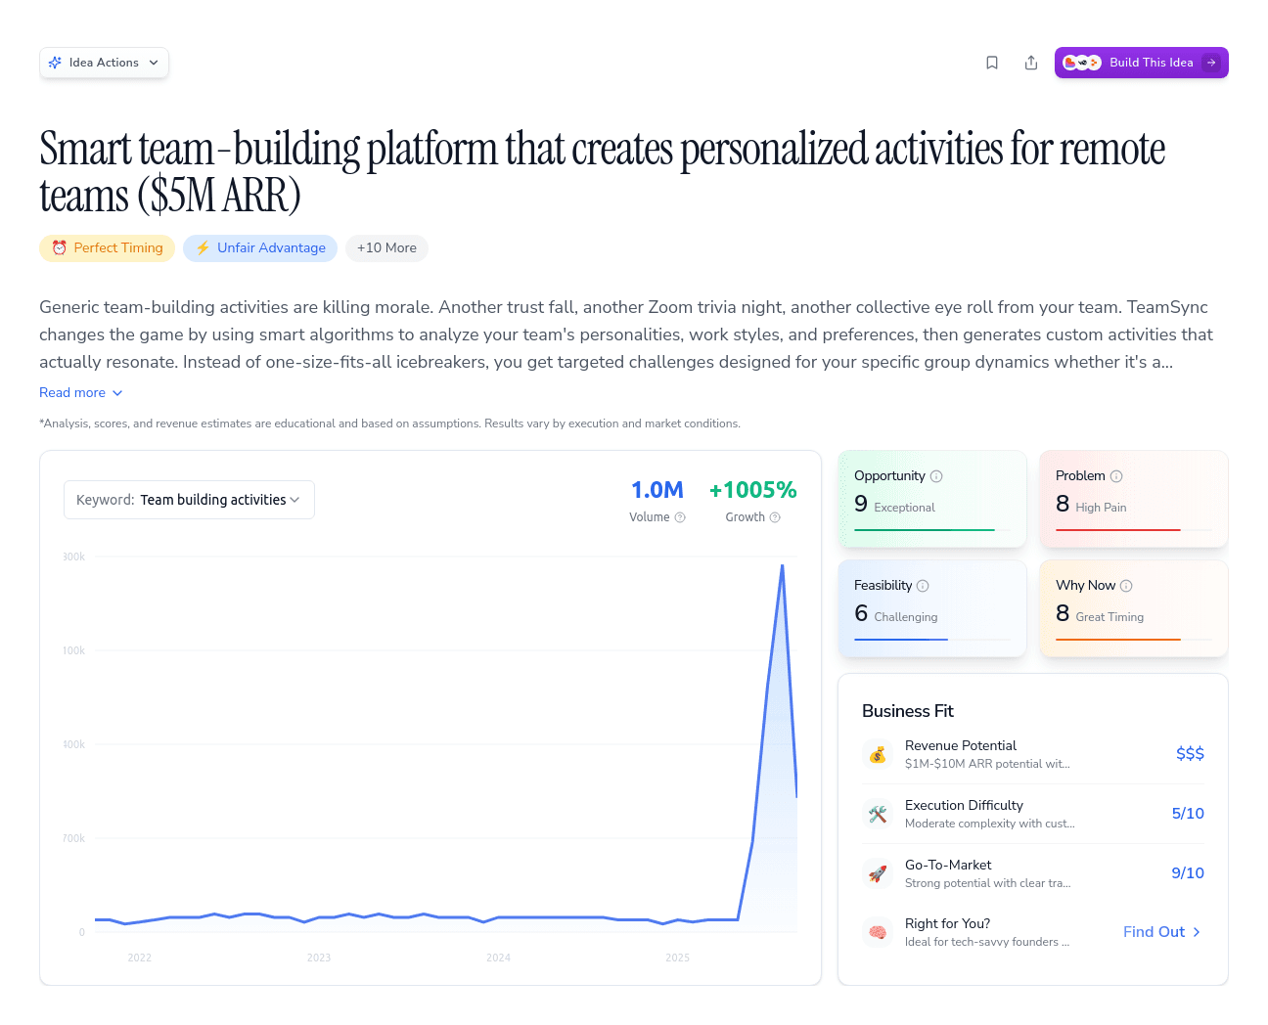Click the +10 More tags chip
1268x1025 pixels.
[386, 248]
